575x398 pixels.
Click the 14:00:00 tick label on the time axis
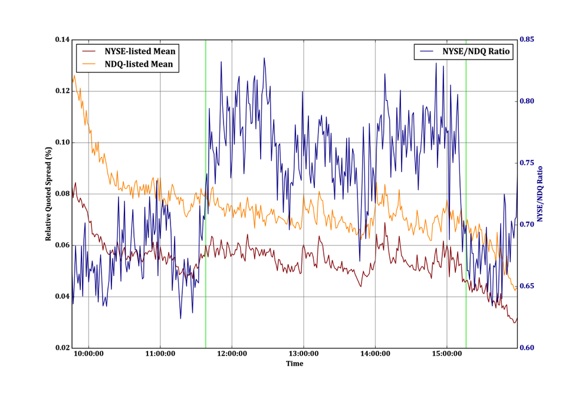375,354
